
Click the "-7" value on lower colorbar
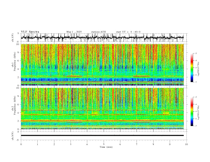point(195,126)
